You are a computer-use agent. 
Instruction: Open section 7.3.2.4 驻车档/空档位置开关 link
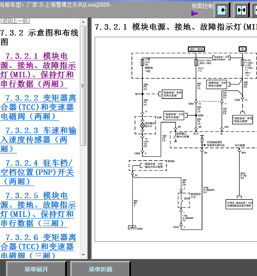point(37,172)
